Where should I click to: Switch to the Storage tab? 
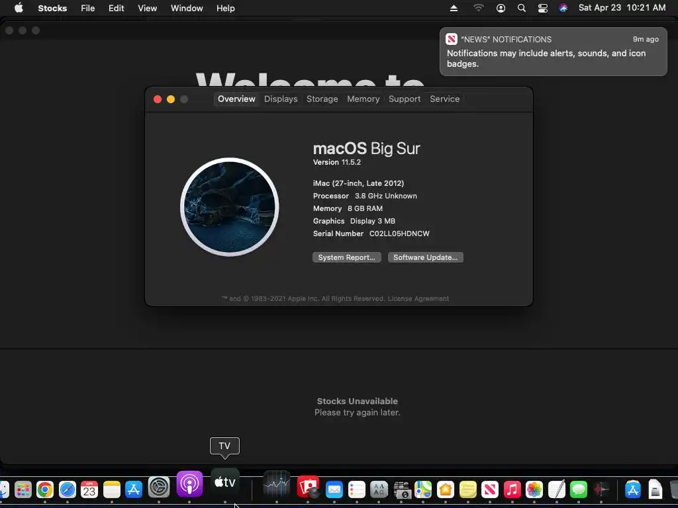pos(322,99)
